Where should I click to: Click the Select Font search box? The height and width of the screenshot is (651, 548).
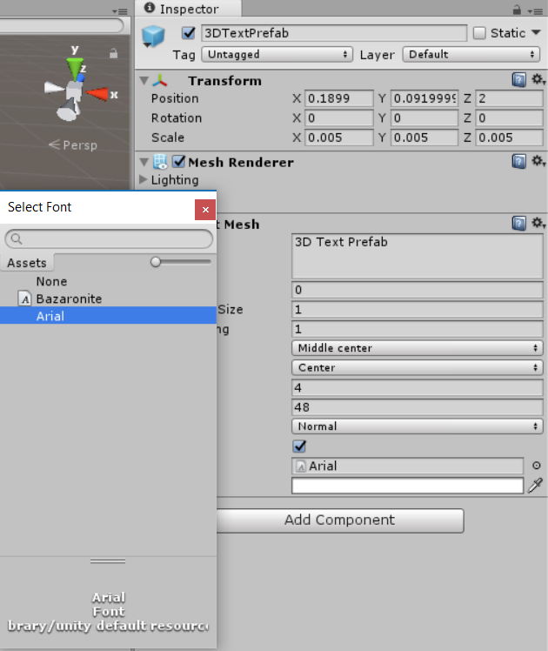(109, 238)
